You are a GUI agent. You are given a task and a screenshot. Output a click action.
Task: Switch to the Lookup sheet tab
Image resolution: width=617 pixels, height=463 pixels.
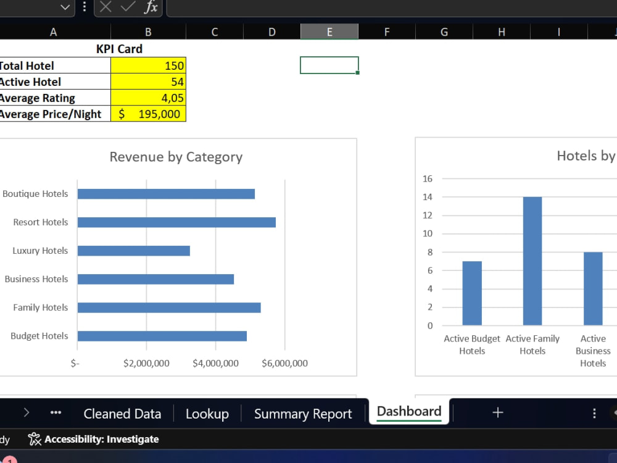(207, 414)
